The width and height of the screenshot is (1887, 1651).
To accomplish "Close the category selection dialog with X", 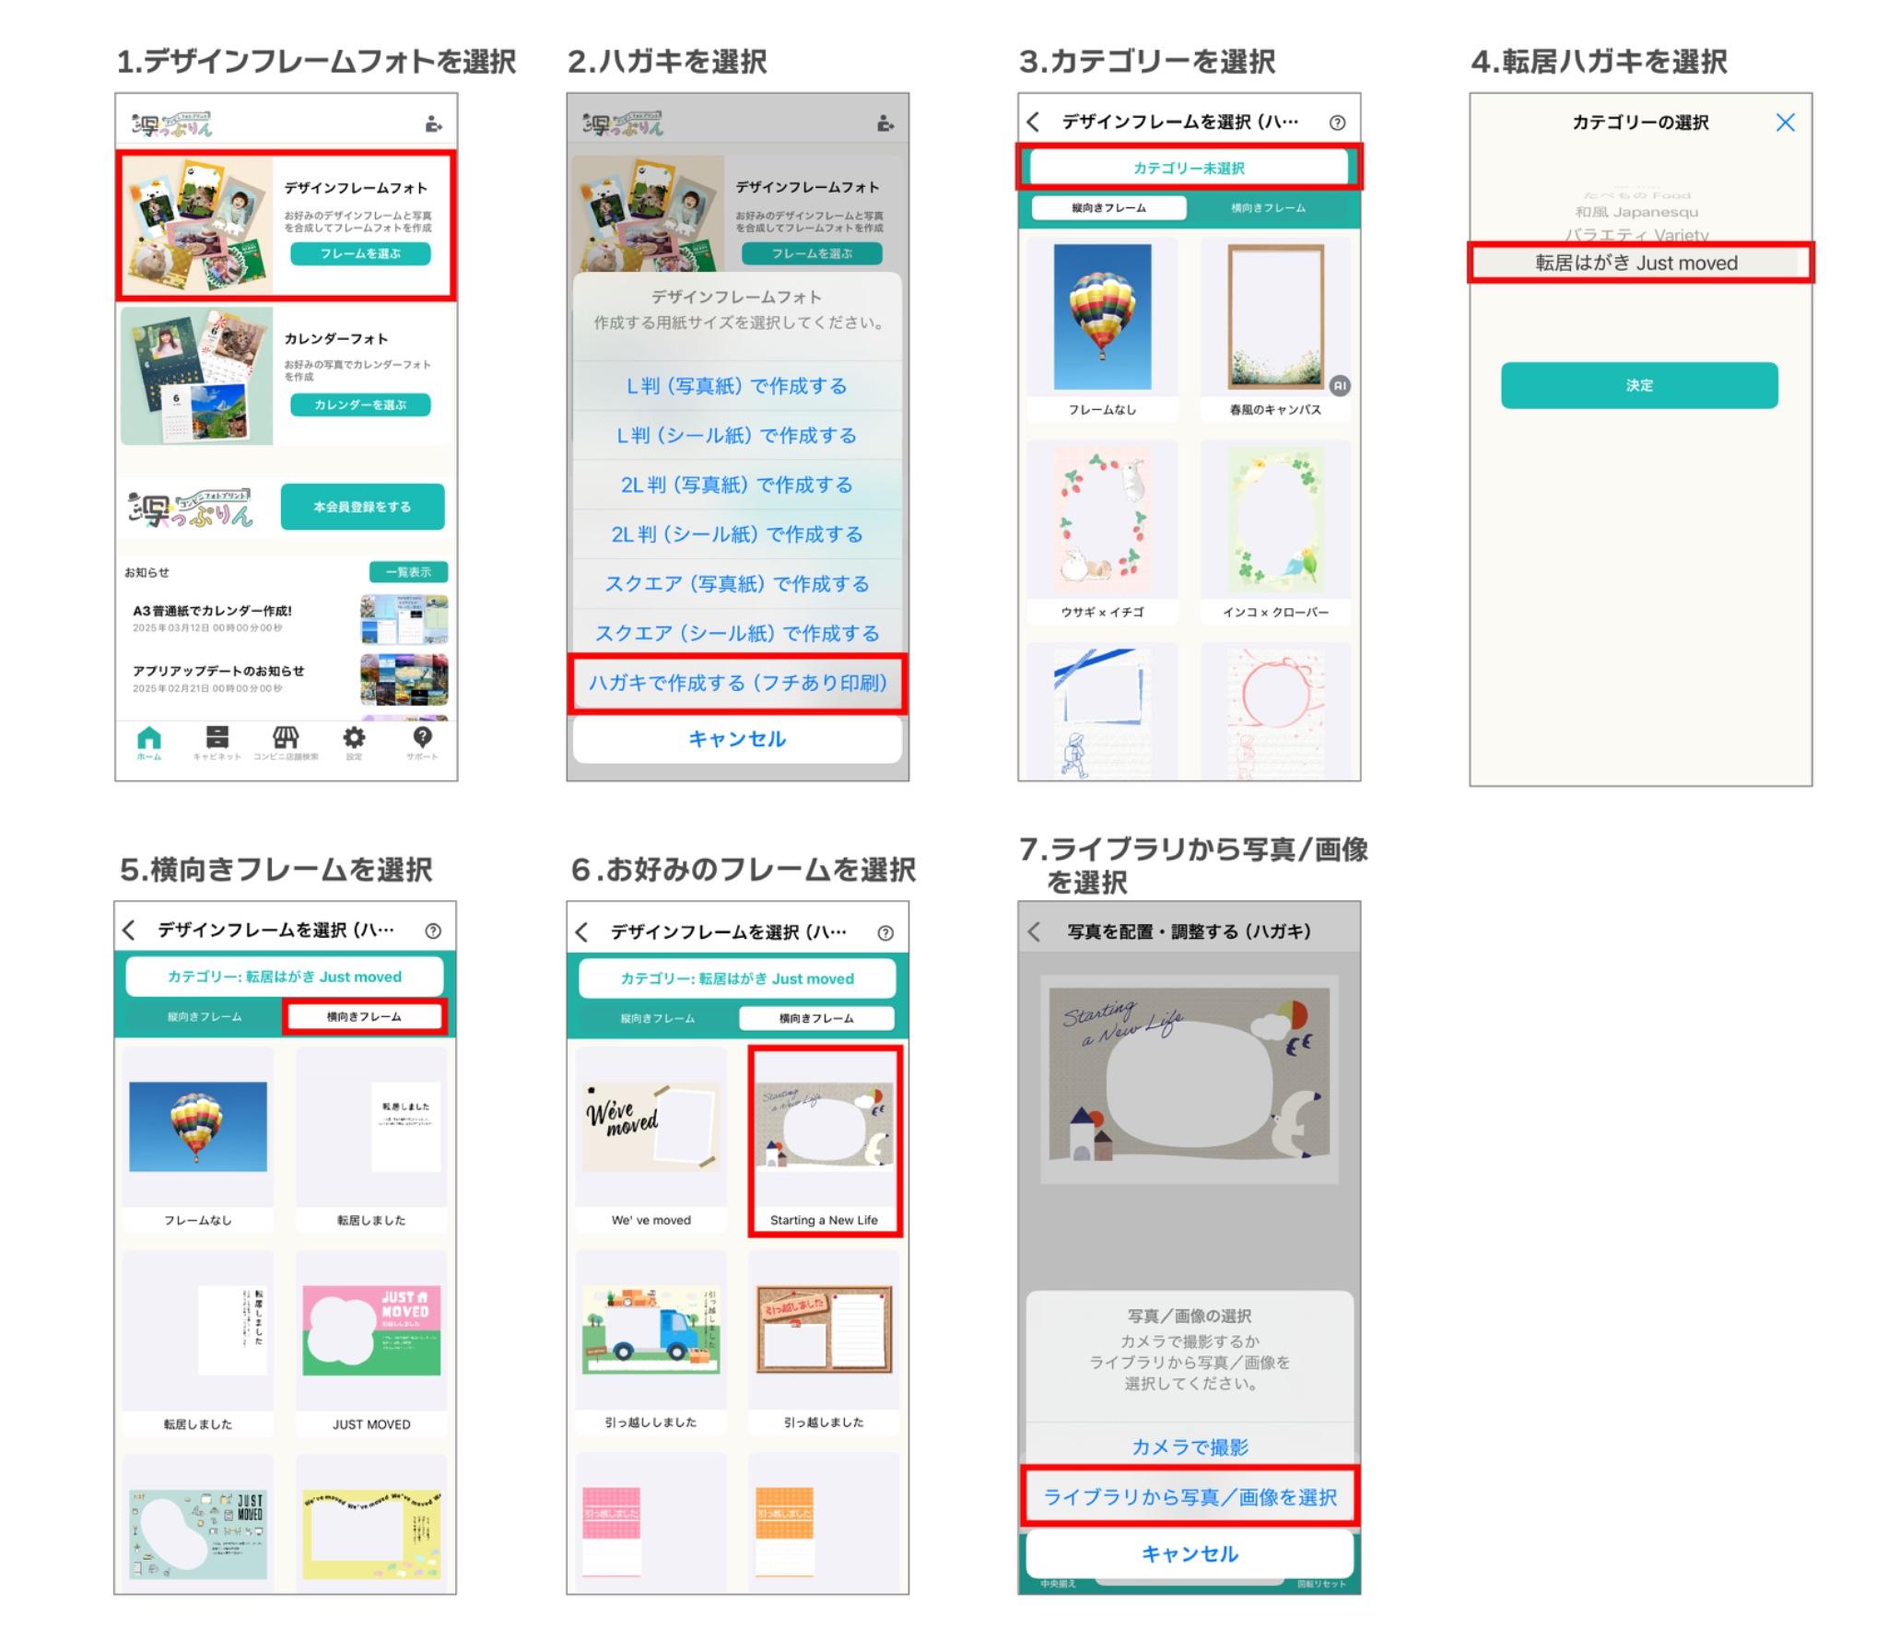I will (1785, 123).
